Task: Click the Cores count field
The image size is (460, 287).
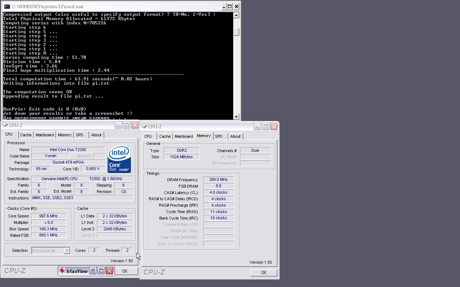Action: click(94, 250)
